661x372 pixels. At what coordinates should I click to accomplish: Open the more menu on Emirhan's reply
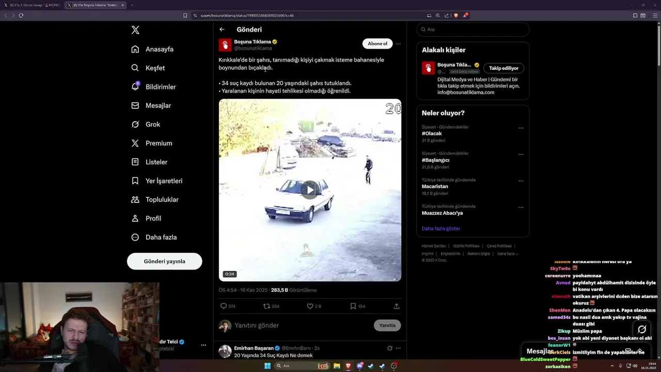[398, 348]
